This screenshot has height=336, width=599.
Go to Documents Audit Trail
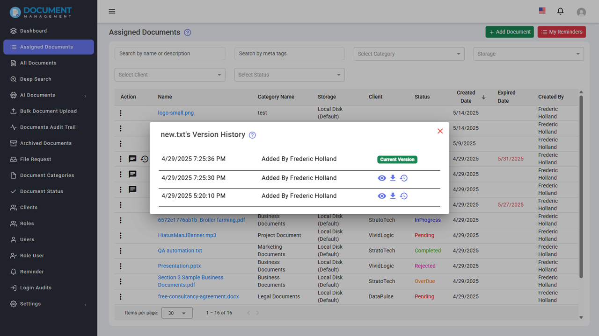pyautogui.click(x=47, y=127)
